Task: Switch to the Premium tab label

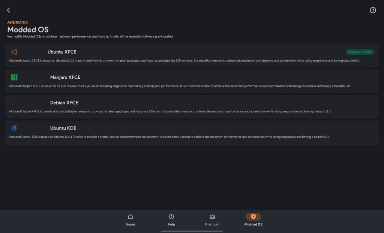Action: click(212, 224)
